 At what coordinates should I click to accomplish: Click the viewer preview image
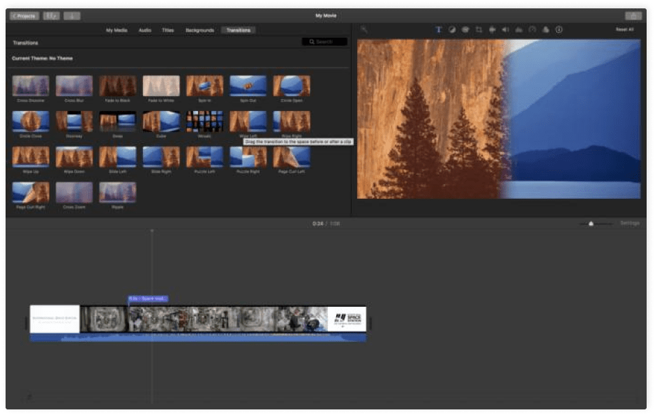[498, 119]
